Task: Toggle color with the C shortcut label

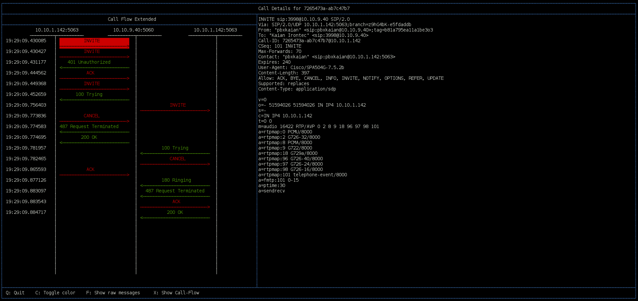Action: pyautogui.click(x=55, y=293)
